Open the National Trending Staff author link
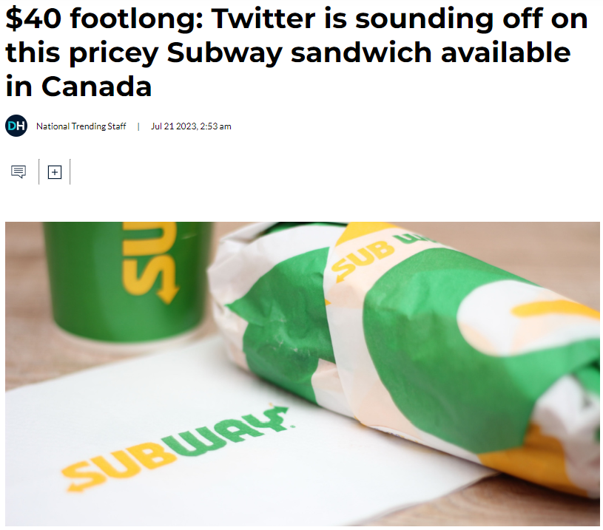 81,126
